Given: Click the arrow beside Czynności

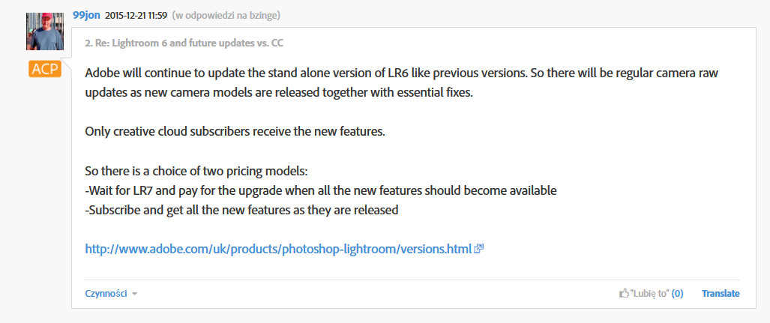Looking at the screenshot, I should [x=135, y=295].
